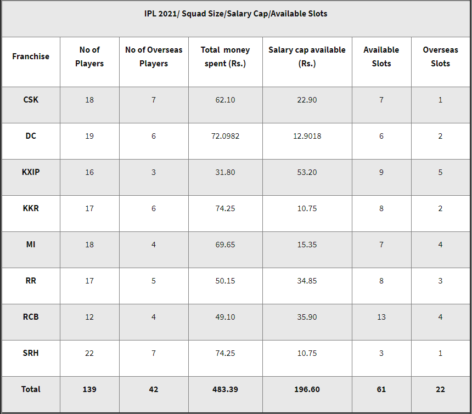The width and height of the screenshot is (472, 414).
Task: Select the No of Players header
Action: (x=89, y=56)
